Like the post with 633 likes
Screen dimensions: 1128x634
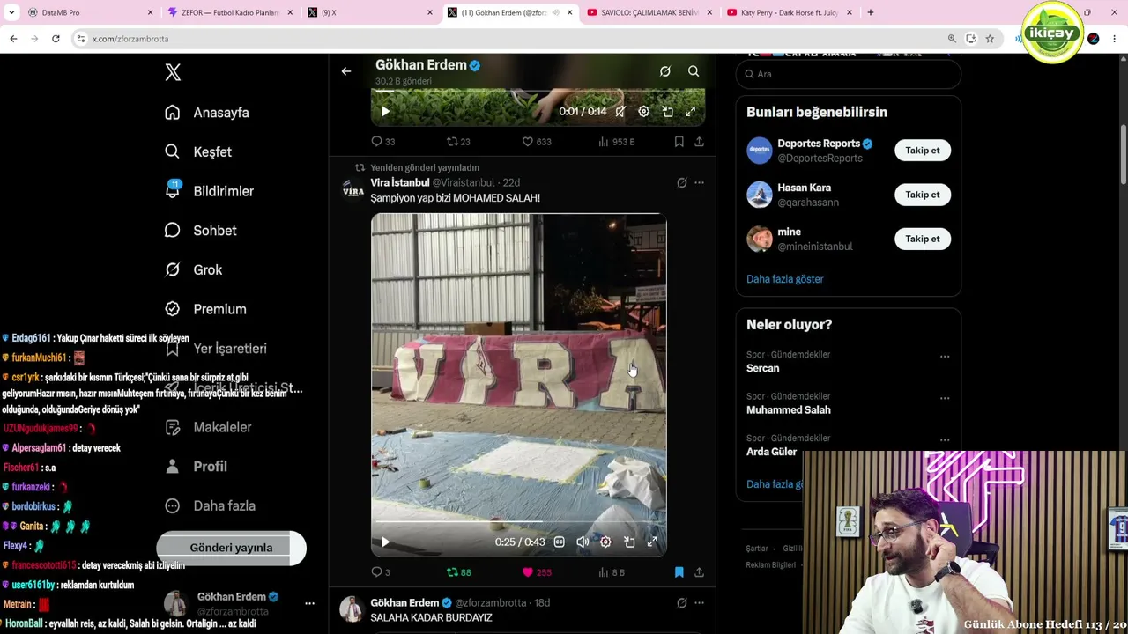click(537, 142)
